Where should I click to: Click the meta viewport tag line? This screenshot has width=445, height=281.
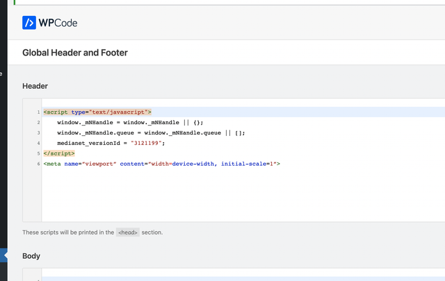coord(162,164)
